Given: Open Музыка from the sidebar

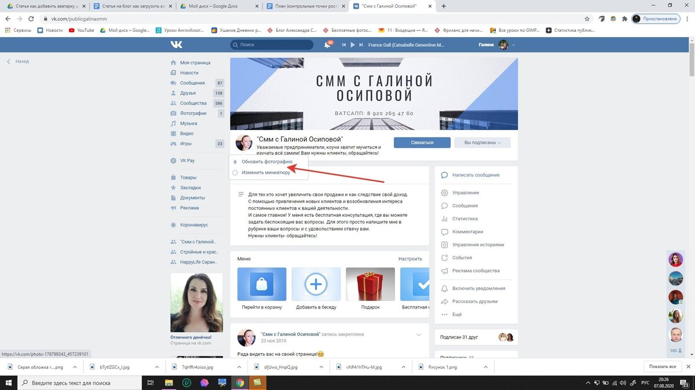Looking at the screenshot, I should click(188, 123).
